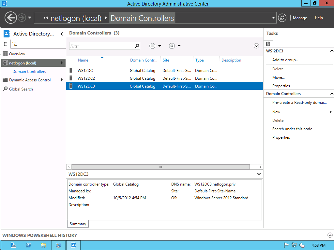
Task: Expand Windows PowerShell History panel
Action: tap(330, 235)
